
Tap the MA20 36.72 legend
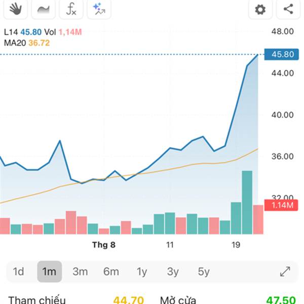(x=27, y=43)
